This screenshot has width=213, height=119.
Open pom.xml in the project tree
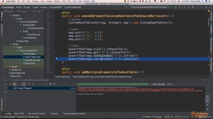coord(14,76)
